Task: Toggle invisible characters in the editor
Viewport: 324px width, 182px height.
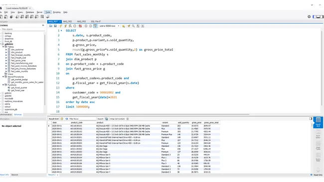Action: [138, 26]
